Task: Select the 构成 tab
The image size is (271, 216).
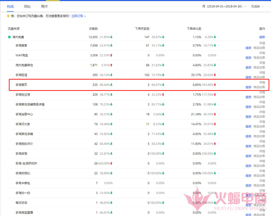Action: point(10,6)
